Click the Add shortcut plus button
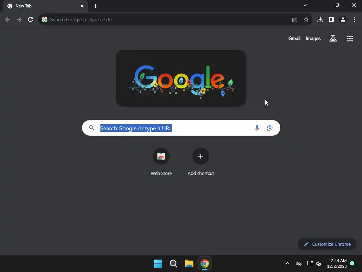The width and height of the screenshot is (362, 272). coord(201,156)
